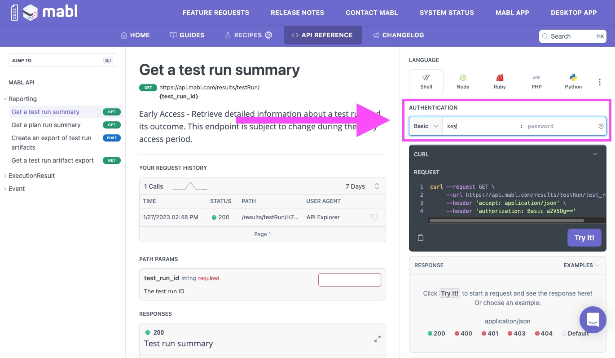Change the 7 Days history range
Viewport: 615px width, 358px height.
tap(362, 186)
